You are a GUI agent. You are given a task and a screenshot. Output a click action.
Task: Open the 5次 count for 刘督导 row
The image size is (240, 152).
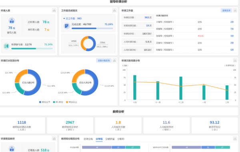[232, 50]
